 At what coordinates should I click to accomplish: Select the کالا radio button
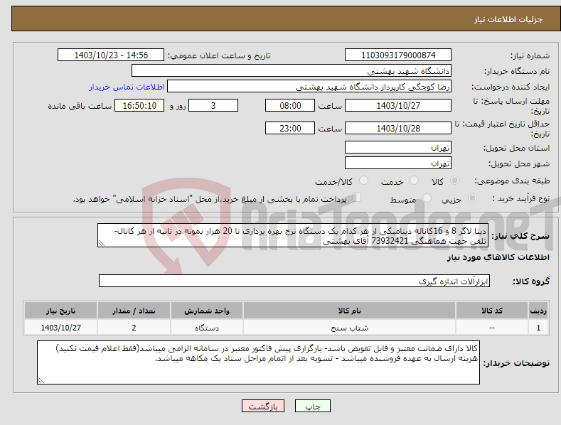click(455, 181)
